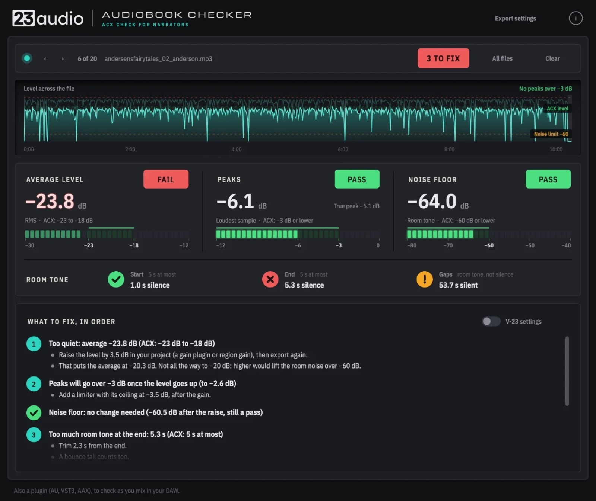Viewport: 596px width, 501px height.
Task: Click the fix list vertical scrollbar
Action: [x=567, y=371]
